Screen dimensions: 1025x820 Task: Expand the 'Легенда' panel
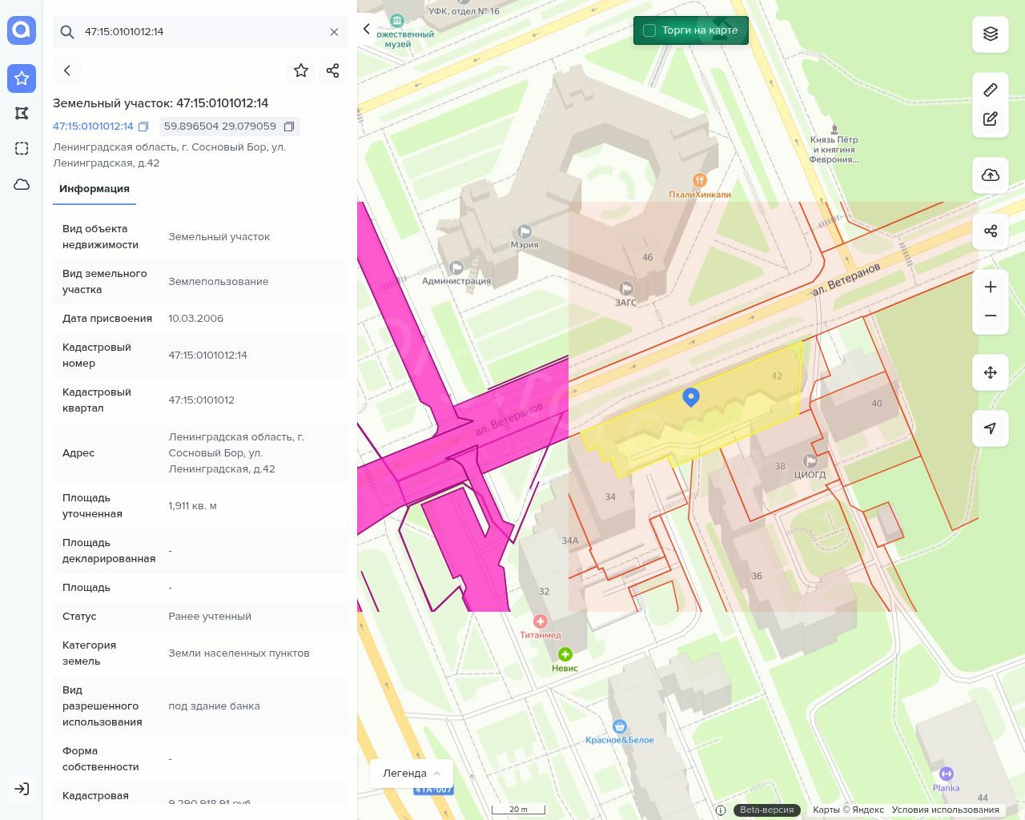click(x=412, y=773)
